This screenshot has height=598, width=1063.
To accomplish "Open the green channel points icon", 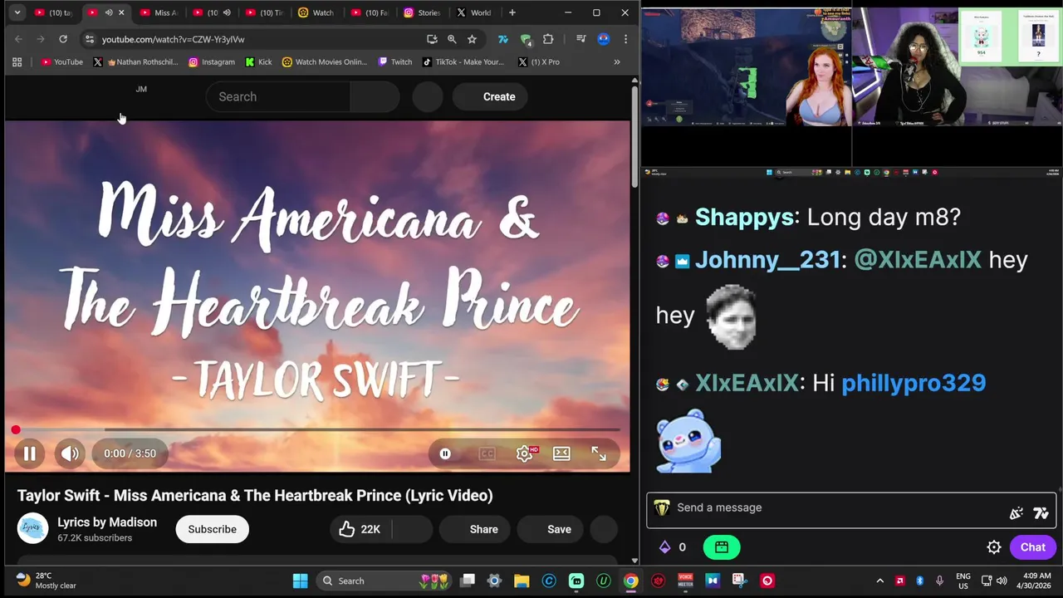I will coord(722,547).
